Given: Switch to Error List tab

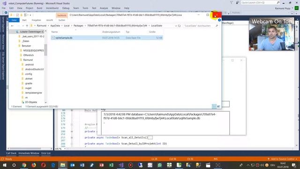Looking at the screenshot, I should 46,153.
